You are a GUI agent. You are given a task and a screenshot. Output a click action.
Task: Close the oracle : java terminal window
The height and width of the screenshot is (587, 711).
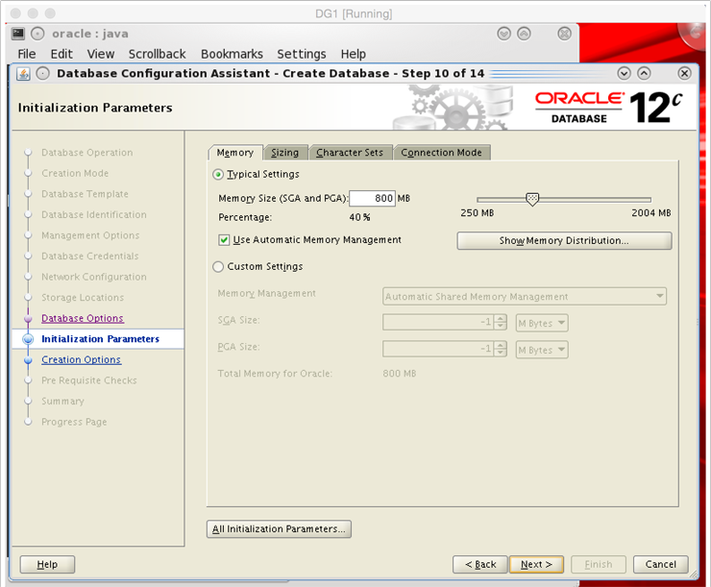point(564,34)
